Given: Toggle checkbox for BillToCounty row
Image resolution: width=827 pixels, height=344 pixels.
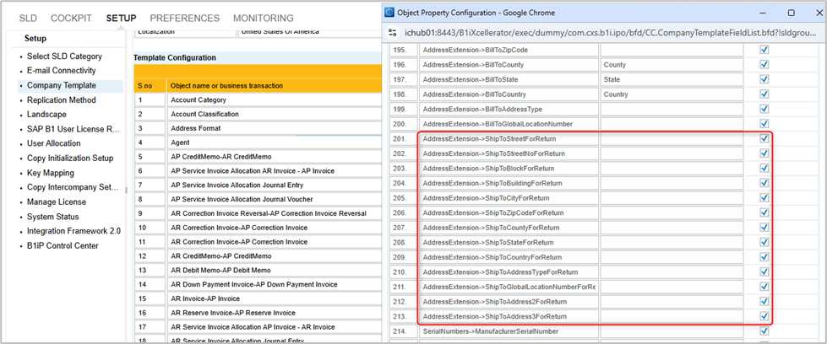Looking at the screenshot, I should pyautogui.click(x=764, y=64).
